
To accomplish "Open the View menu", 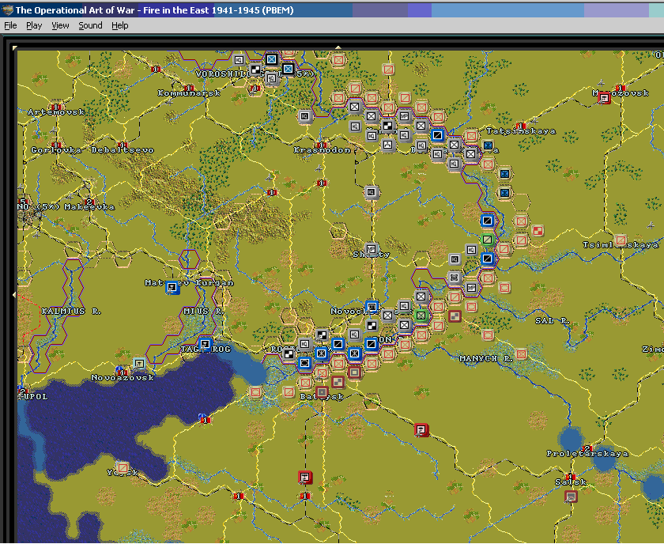I will tap(60, 25).
